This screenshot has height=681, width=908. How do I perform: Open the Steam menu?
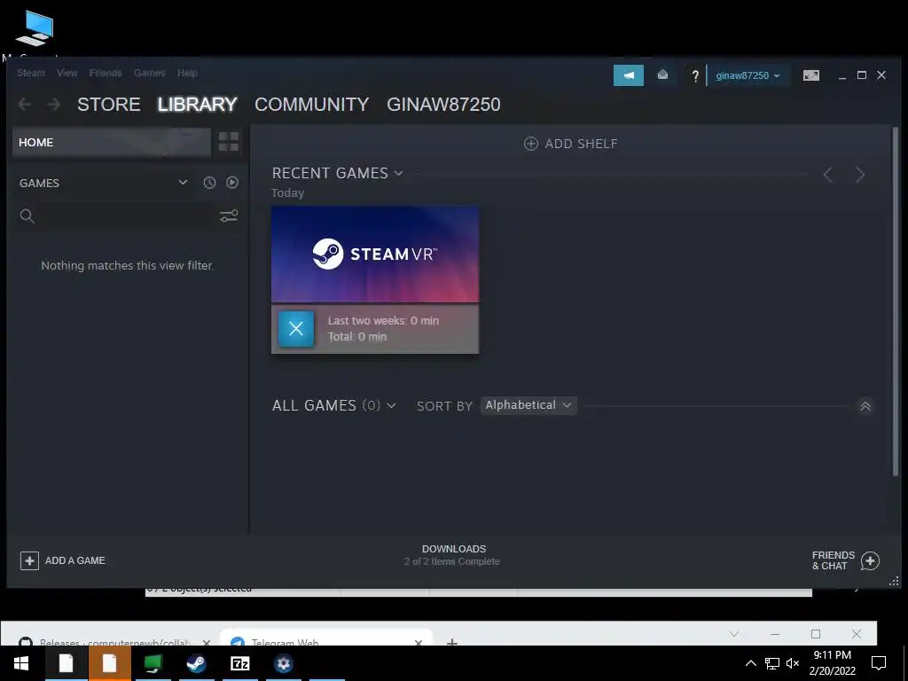31,73
